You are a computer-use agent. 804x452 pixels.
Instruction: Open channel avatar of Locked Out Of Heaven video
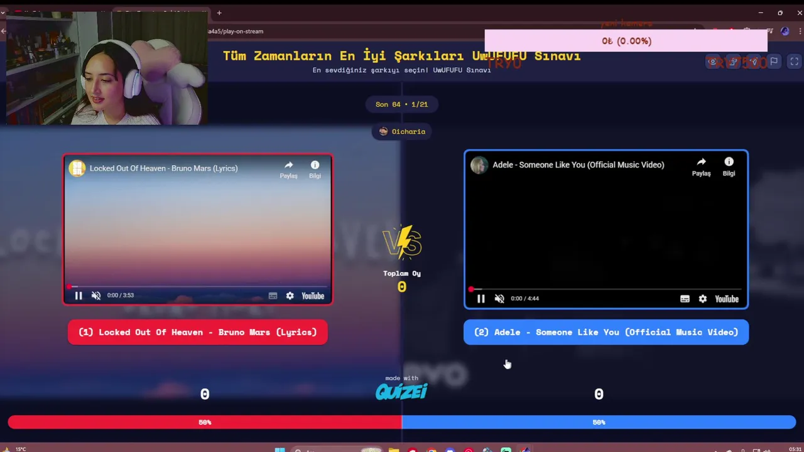pos(77,168)
